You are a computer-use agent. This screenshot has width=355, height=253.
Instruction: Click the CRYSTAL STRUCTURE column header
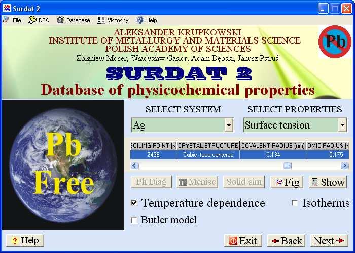[x=208, y=146]
